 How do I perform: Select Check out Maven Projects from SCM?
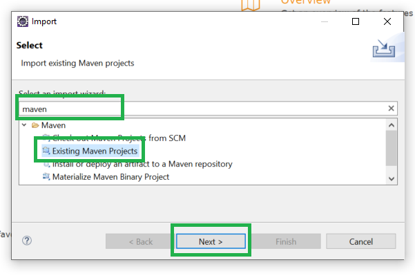[119, 138]
